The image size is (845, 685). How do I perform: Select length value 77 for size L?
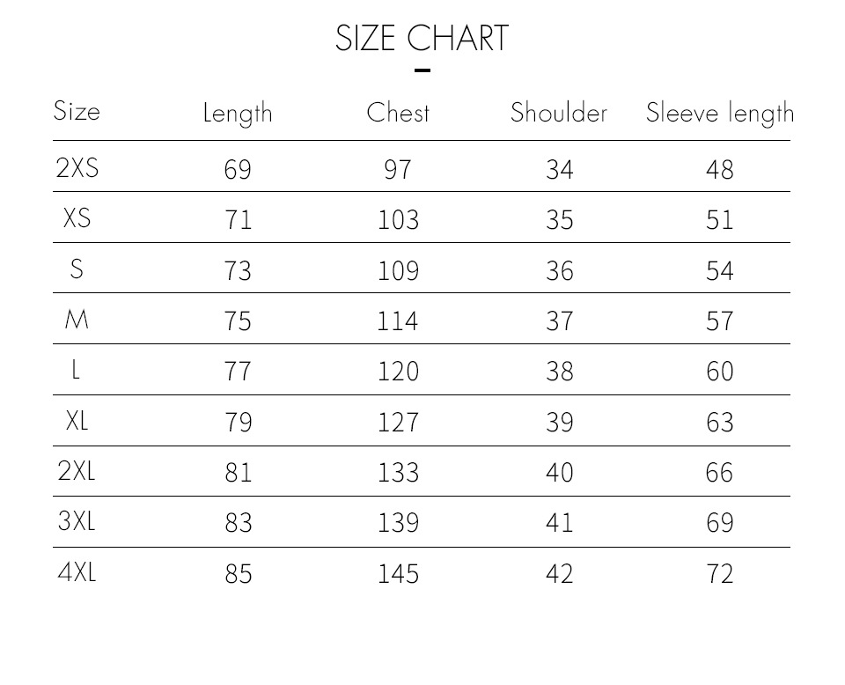tap(238, 371)
